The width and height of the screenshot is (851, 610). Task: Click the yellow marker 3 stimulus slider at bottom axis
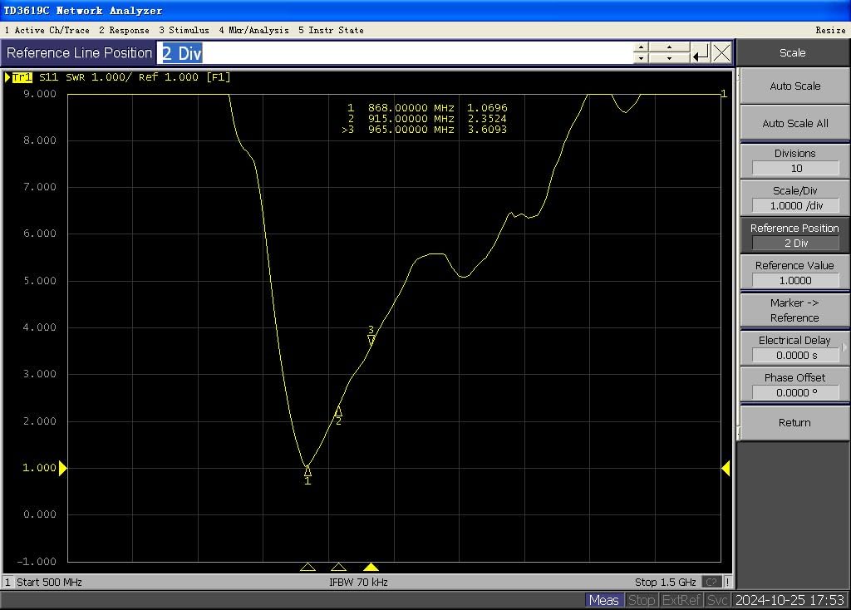371,567
